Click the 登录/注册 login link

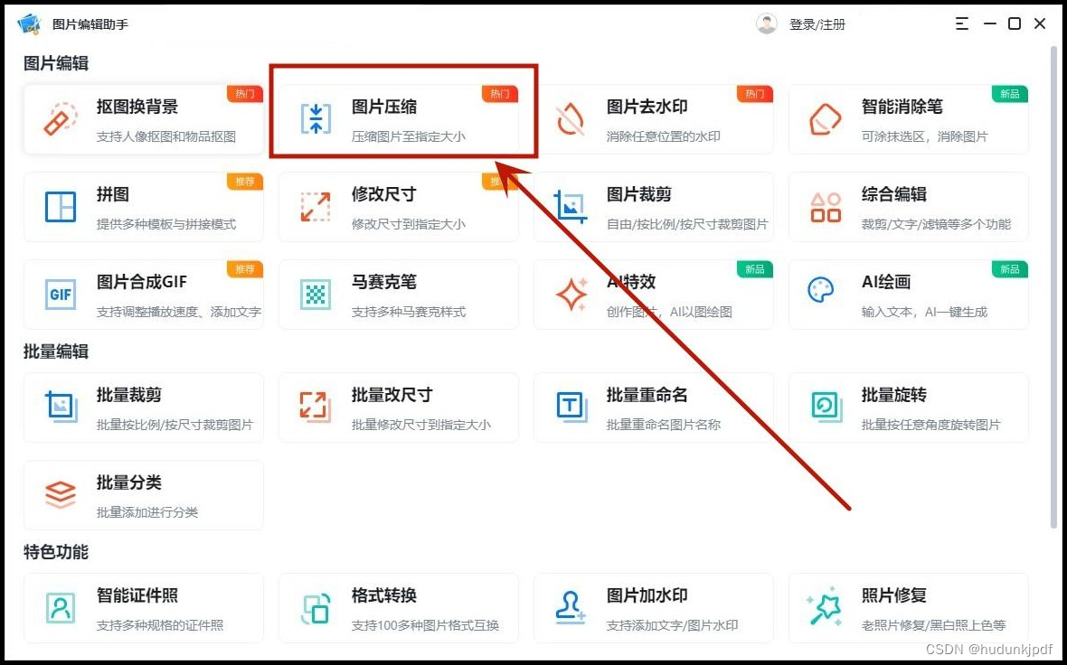coord(817,24)
